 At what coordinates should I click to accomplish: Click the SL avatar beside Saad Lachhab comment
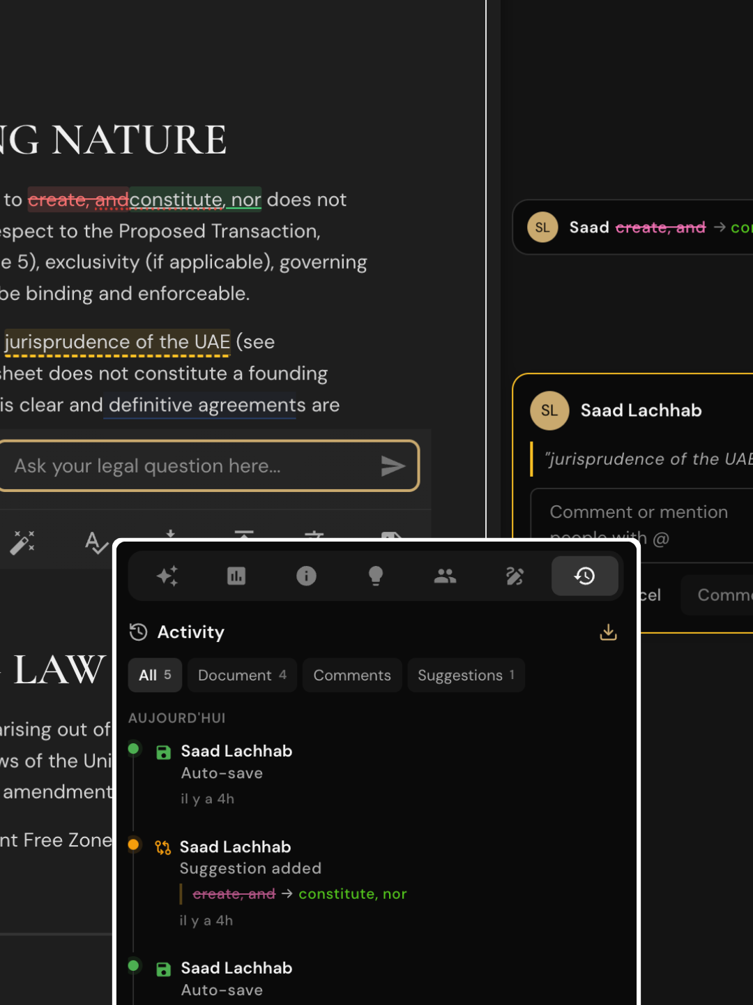549,410
